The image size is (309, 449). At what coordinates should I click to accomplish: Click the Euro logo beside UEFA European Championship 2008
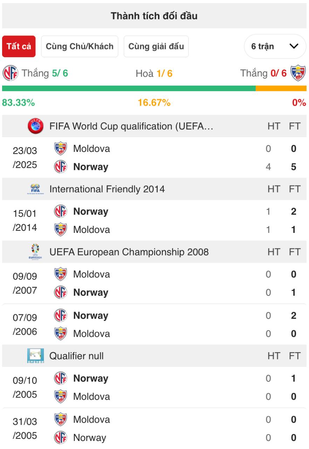pos(35,252)
